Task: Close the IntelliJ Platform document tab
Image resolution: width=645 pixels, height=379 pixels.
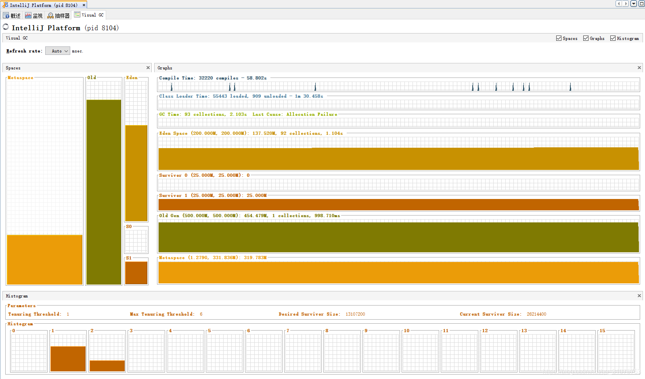Action: click(84, 5)
